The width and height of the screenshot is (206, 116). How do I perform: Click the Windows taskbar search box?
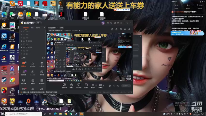click(24, 114)
